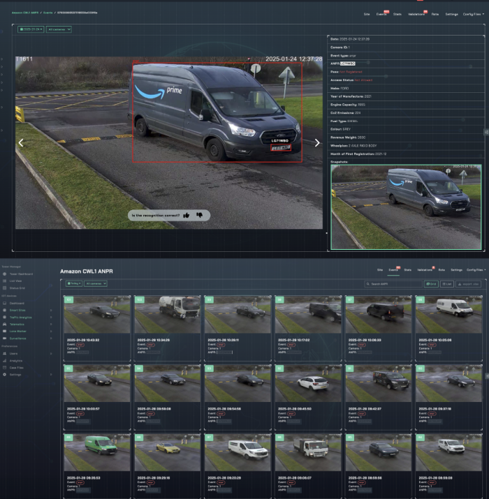489x499 pixels.
Task: Open Validations tab in detail view header
Action: coord(416,15)
